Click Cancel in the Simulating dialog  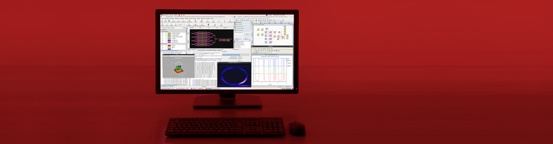(x=239, y=61)
